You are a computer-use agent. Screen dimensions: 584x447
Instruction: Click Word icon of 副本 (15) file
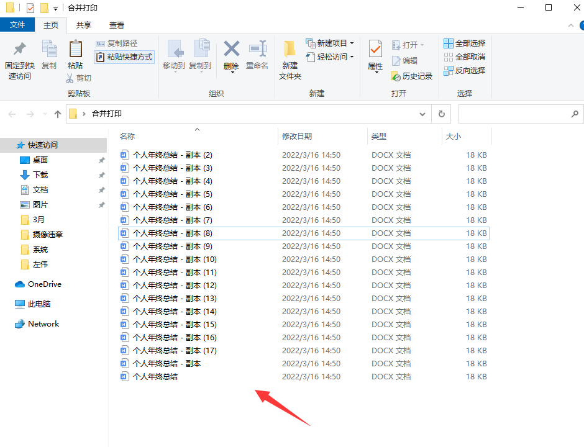pos(125,324)
